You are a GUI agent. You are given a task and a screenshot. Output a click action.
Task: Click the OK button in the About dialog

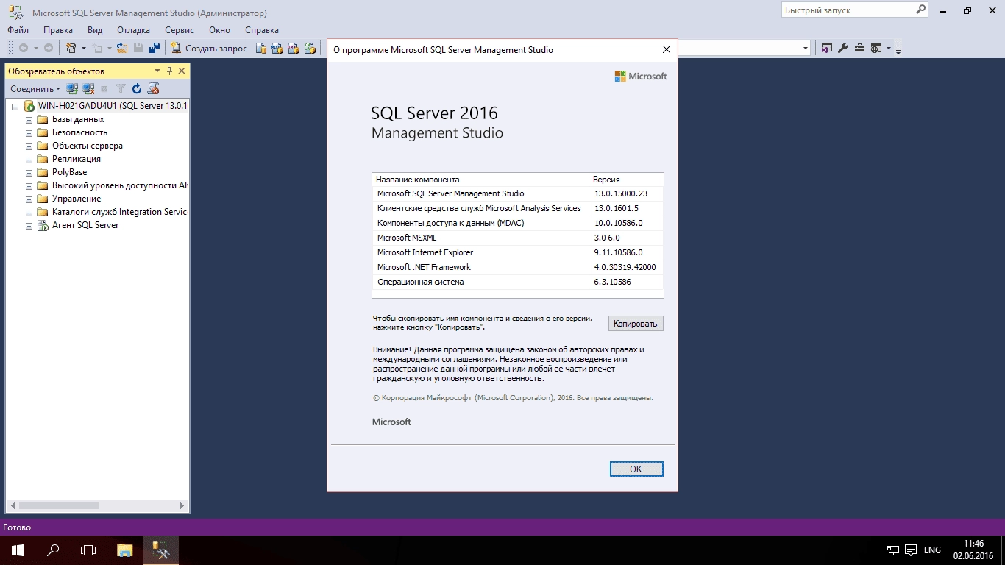point(636,469)
